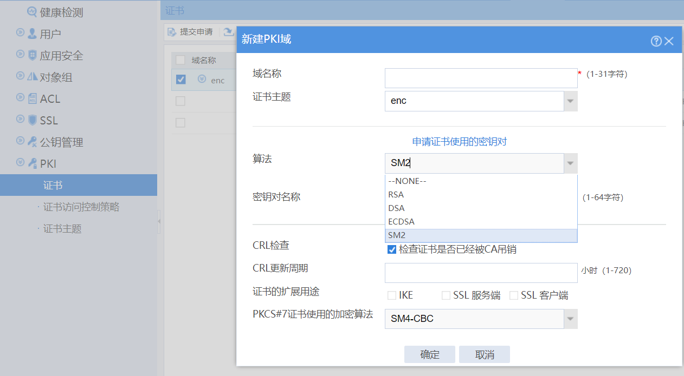The width and height of the screenshot is (684, 376).
Task: Click the 对象组 icon in sidebar
Action: 33,77
